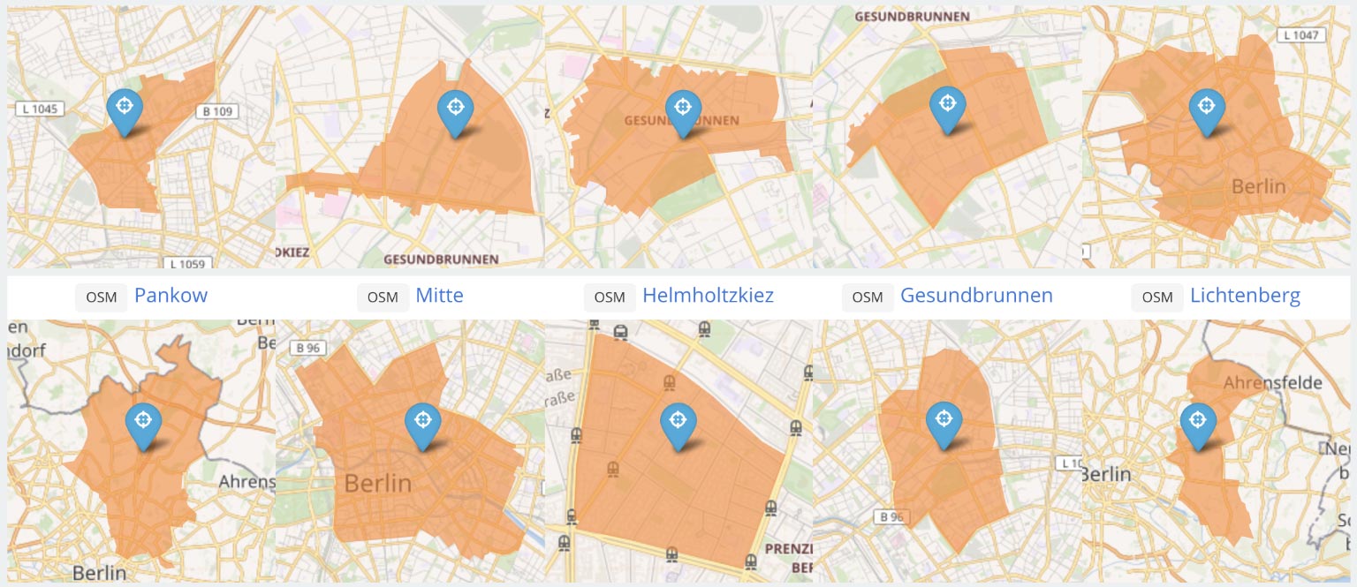Click the map pin below Lichtenberg label

1198,424
